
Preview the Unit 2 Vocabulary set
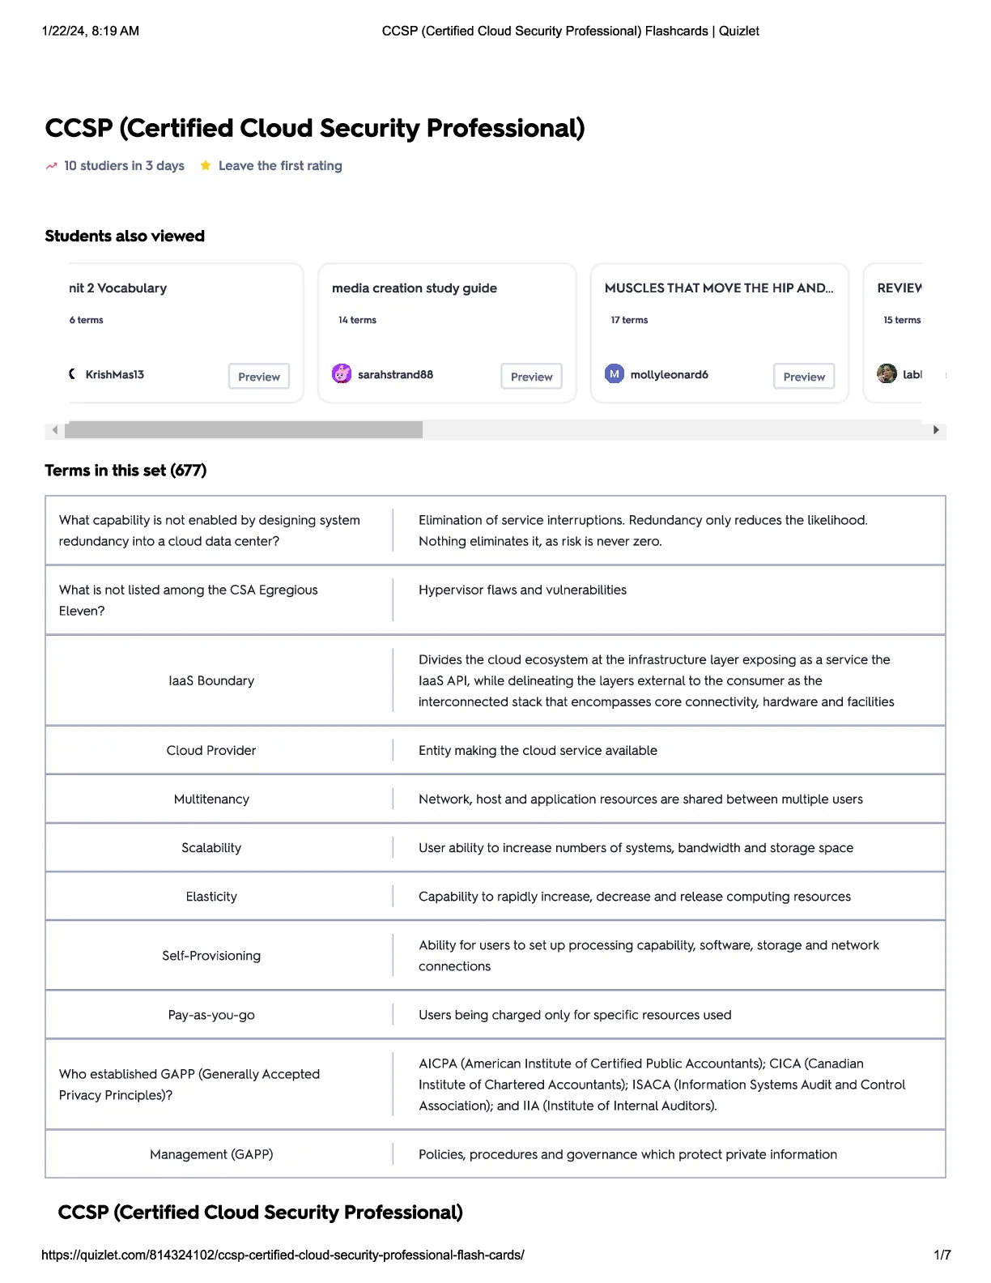259,377
